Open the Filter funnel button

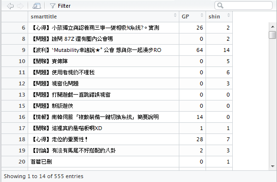coord(60,6)
